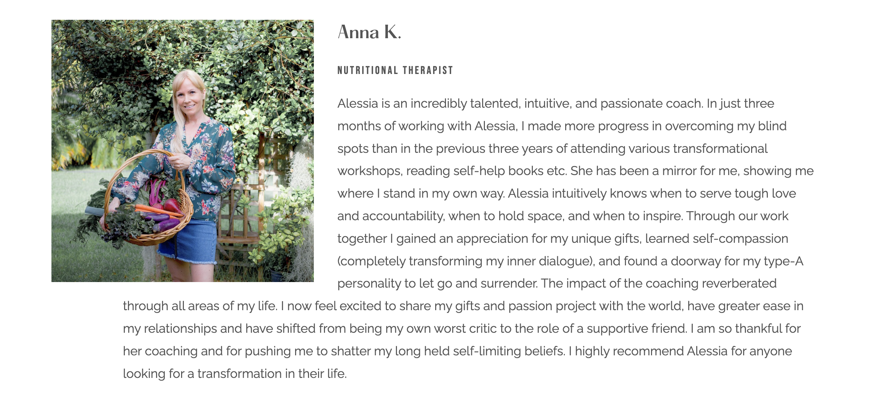Click the word "self-compassion" in the text

click(x=740, y=239)
